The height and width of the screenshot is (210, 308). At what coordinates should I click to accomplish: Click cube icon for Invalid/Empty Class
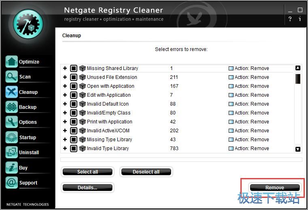[83, 113]
